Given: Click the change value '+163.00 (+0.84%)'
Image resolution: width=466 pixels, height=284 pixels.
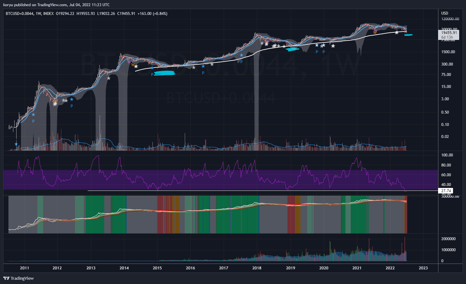Looking at the screenshot, I should (153, 14).
